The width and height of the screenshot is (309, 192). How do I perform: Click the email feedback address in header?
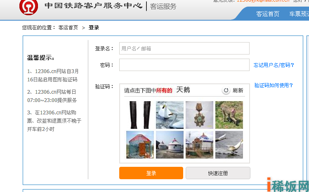(263, 1)
